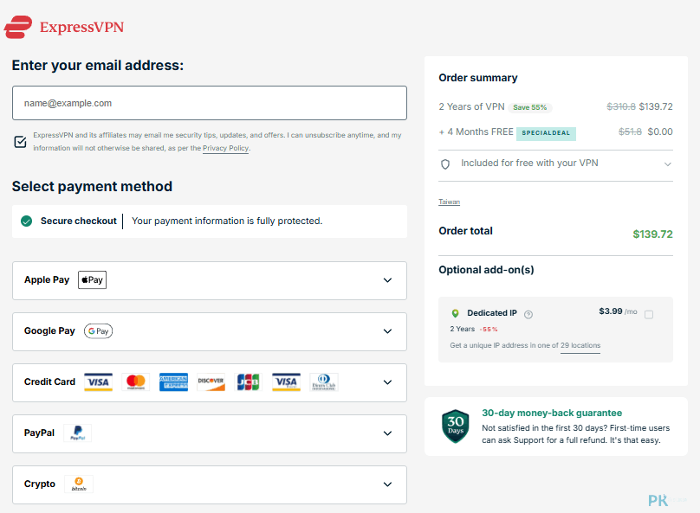Click the Taiwan region link
Image resolution: width=700 pixels, height=513 pixels.
[449, 202]
